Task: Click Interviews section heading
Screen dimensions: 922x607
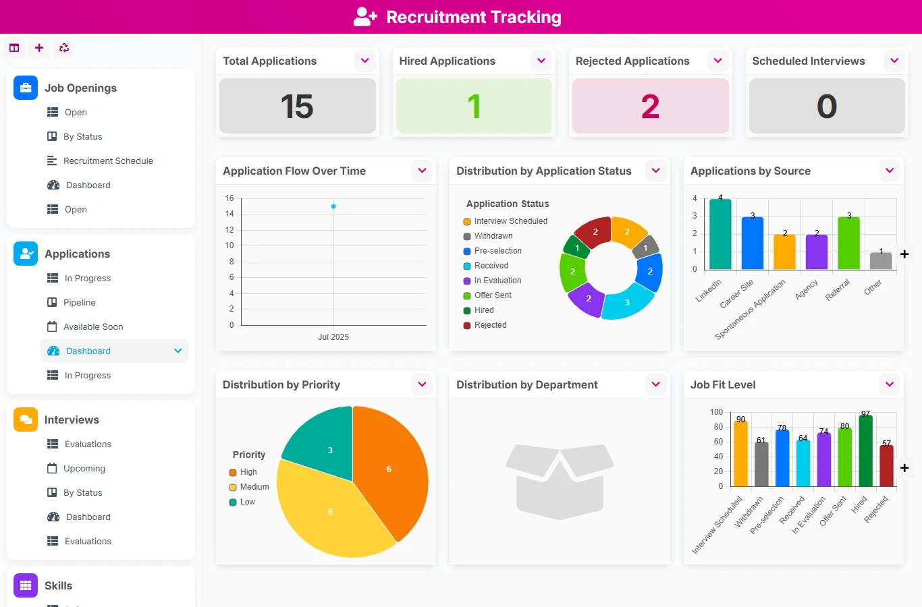Action: click(72, 420)
